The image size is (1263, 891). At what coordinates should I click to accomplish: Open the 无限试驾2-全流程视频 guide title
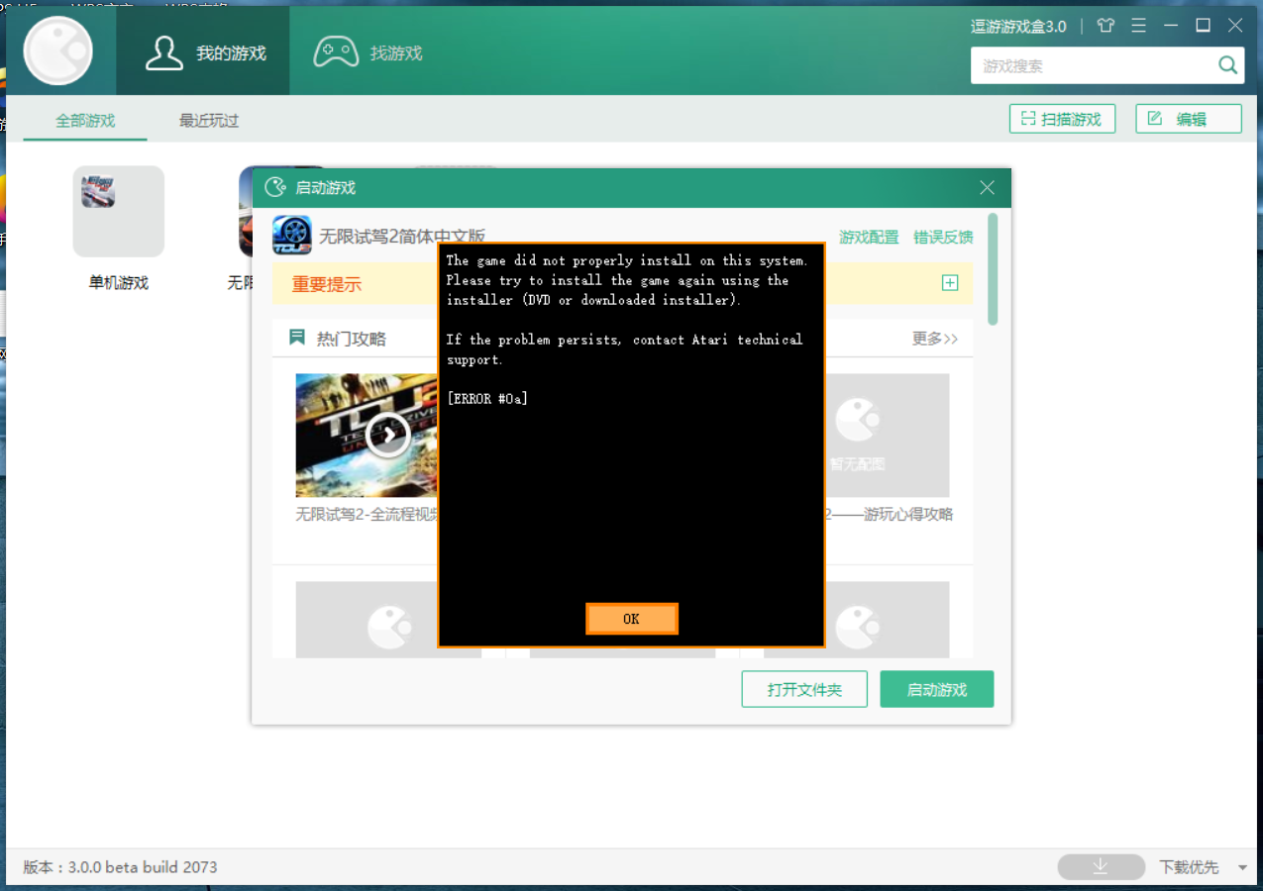[368, 515]
